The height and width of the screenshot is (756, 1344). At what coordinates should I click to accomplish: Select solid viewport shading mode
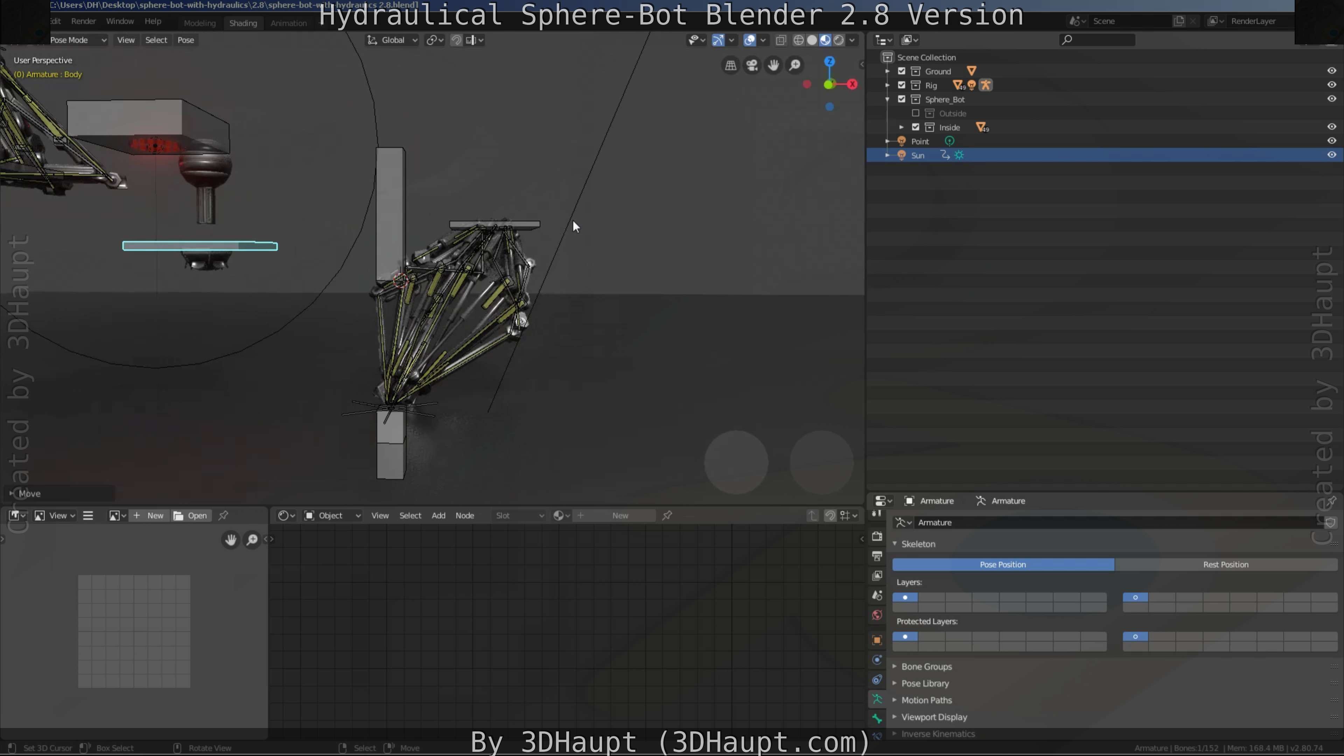click(812, 40)
